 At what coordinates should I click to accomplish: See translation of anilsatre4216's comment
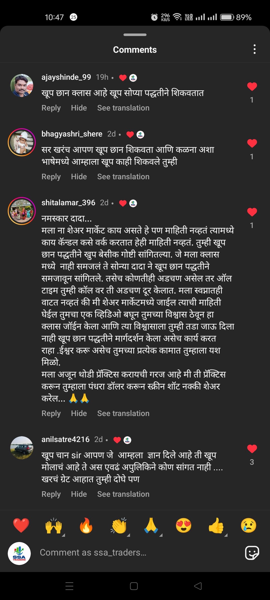click(x=123, y=494)
